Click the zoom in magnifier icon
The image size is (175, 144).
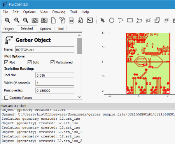26,20
